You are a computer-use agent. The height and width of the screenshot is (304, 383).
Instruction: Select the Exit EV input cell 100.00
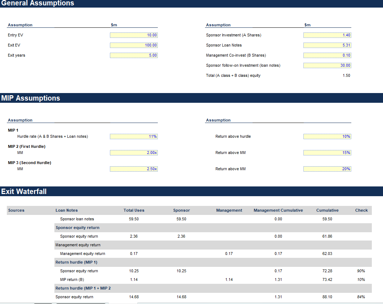[x=134, y=45]
